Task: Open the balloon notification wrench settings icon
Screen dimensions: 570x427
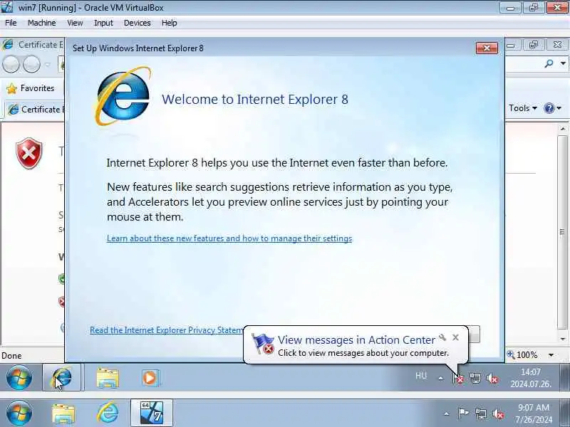Action: 442,337
